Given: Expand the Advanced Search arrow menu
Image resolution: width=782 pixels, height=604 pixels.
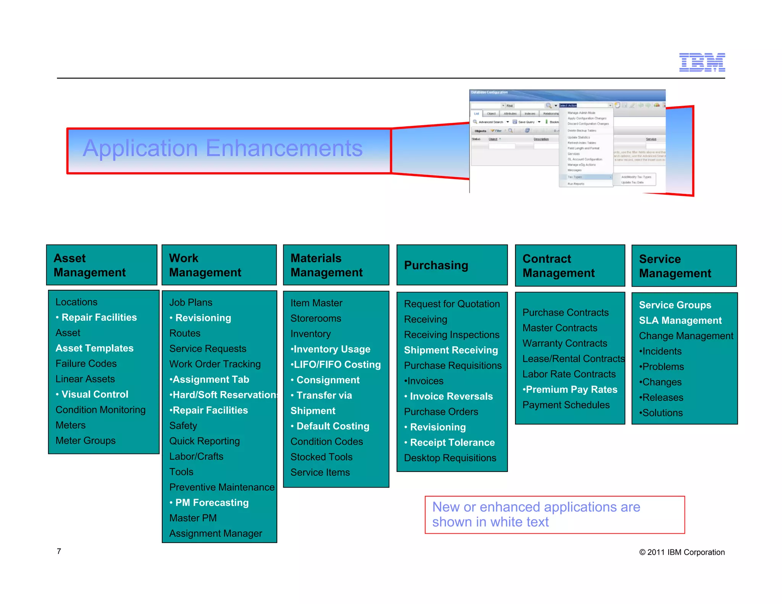Looking at the screenshot, I should [507, 122].
